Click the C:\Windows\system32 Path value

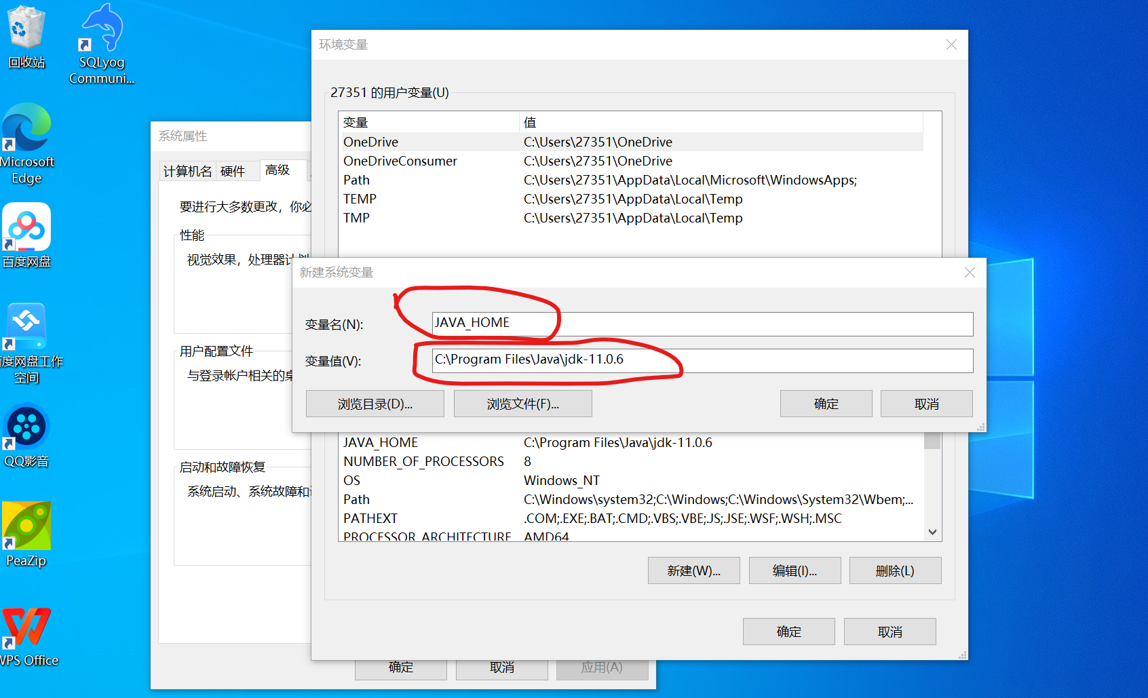[x=719, y=499]
